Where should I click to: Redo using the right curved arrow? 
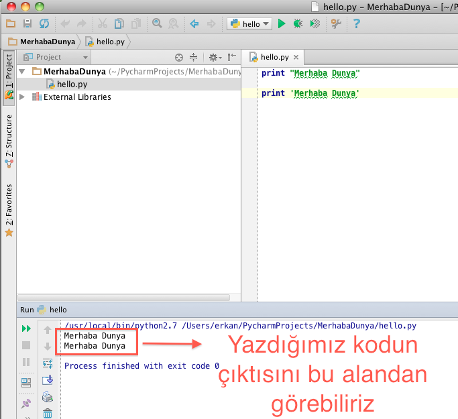[82, 23]
